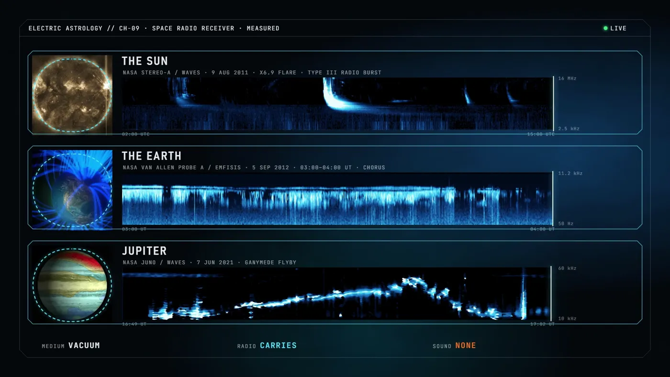Click the orange "NONE" sound value
The height and width of the screenshot is (377, 670).
pyautogui.click(x=466, y=345)
